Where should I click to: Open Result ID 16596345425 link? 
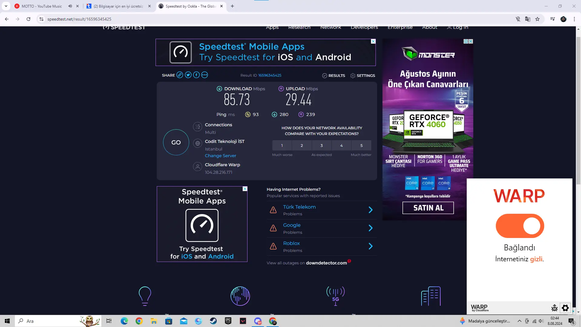pyautogui.click(x=270, y=75)
